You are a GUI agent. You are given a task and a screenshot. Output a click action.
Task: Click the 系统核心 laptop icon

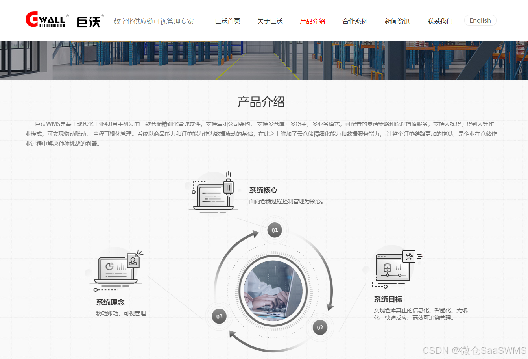point(213,193)
